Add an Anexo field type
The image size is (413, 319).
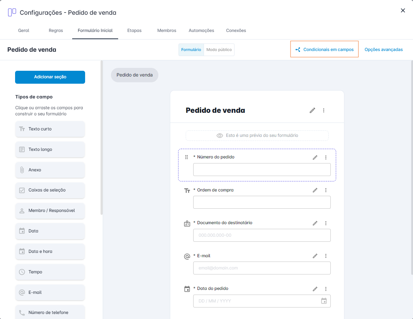point(50,170)
